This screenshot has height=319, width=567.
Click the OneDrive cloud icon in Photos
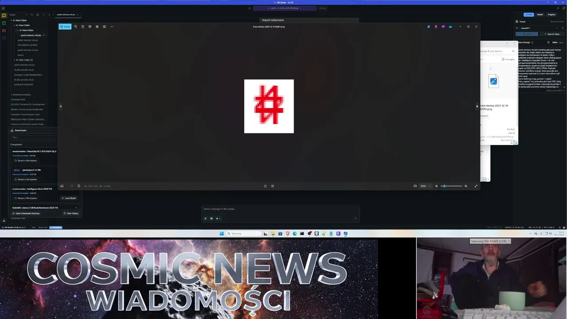coord(450,27)
